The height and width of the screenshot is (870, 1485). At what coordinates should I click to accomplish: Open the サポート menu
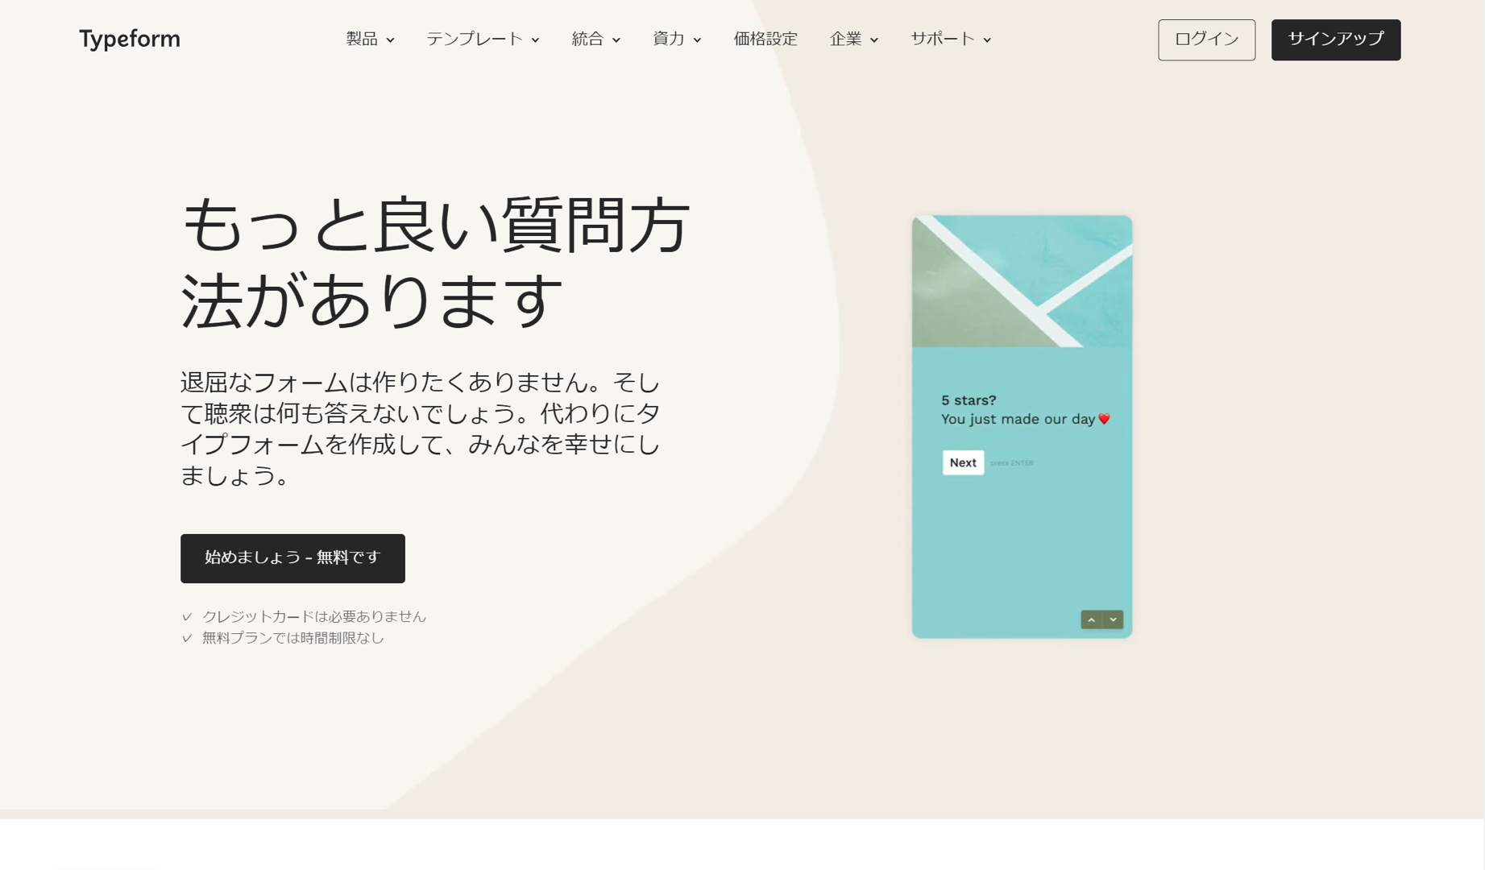(951, 39)
